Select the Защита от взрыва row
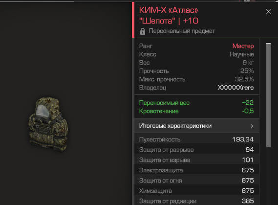The height and width of the screenshot is (205, 278). 196,160
